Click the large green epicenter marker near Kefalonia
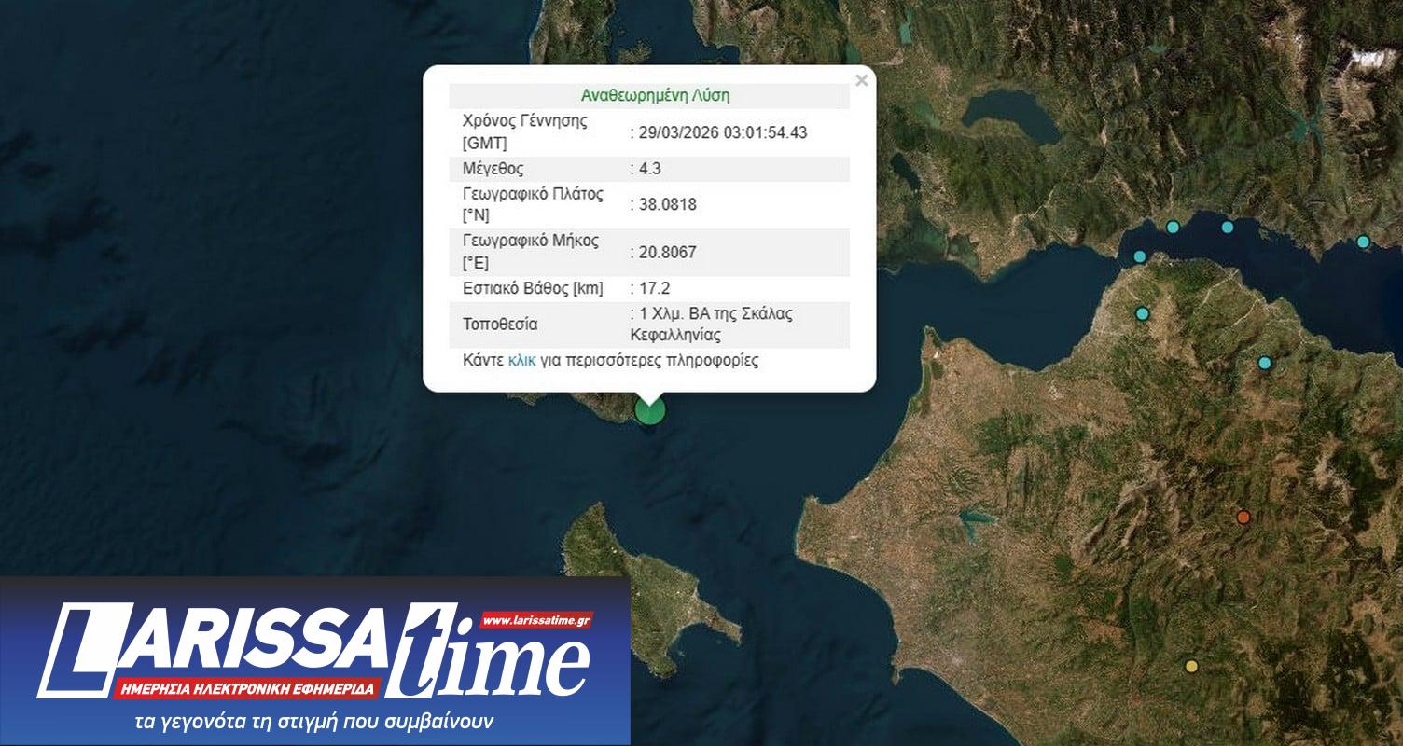Viewport: 1403px width, 746px height. click(x=649, y=409)
